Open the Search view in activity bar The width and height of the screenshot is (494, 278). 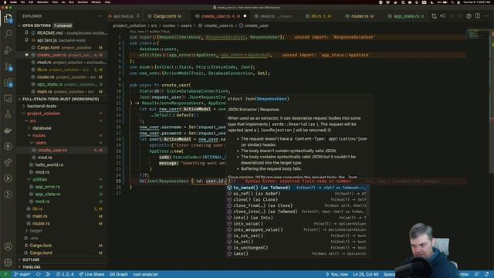click(x=8, y=33)
